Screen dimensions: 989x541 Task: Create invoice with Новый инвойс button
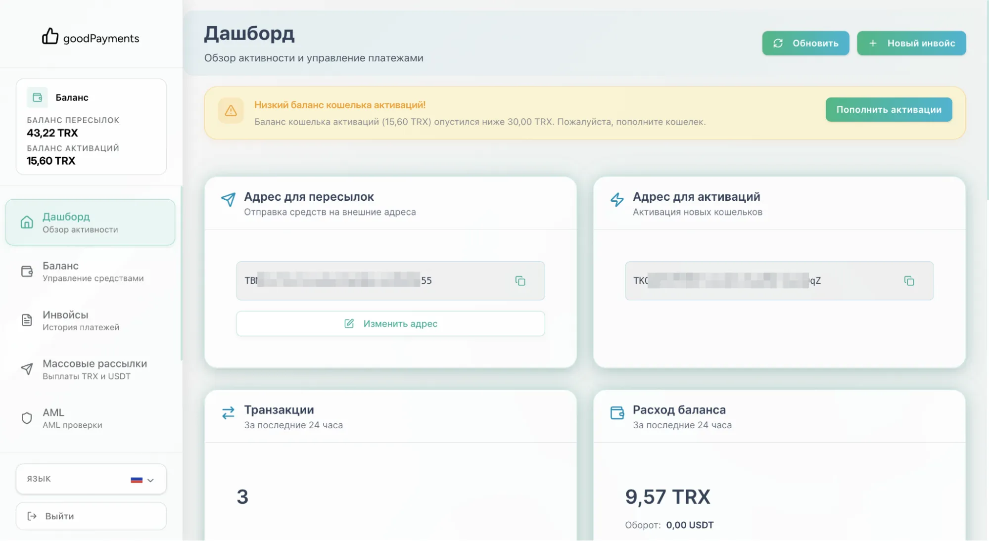point(911,44)
